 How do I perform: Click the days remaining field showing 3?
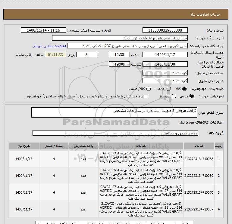[x=87, y=54]
